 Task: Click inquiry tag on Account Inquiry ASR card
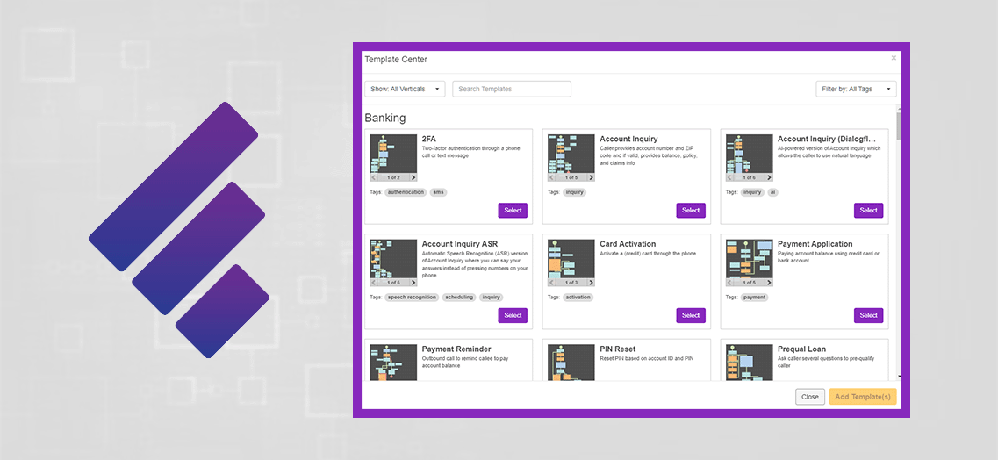click(491, 297)
